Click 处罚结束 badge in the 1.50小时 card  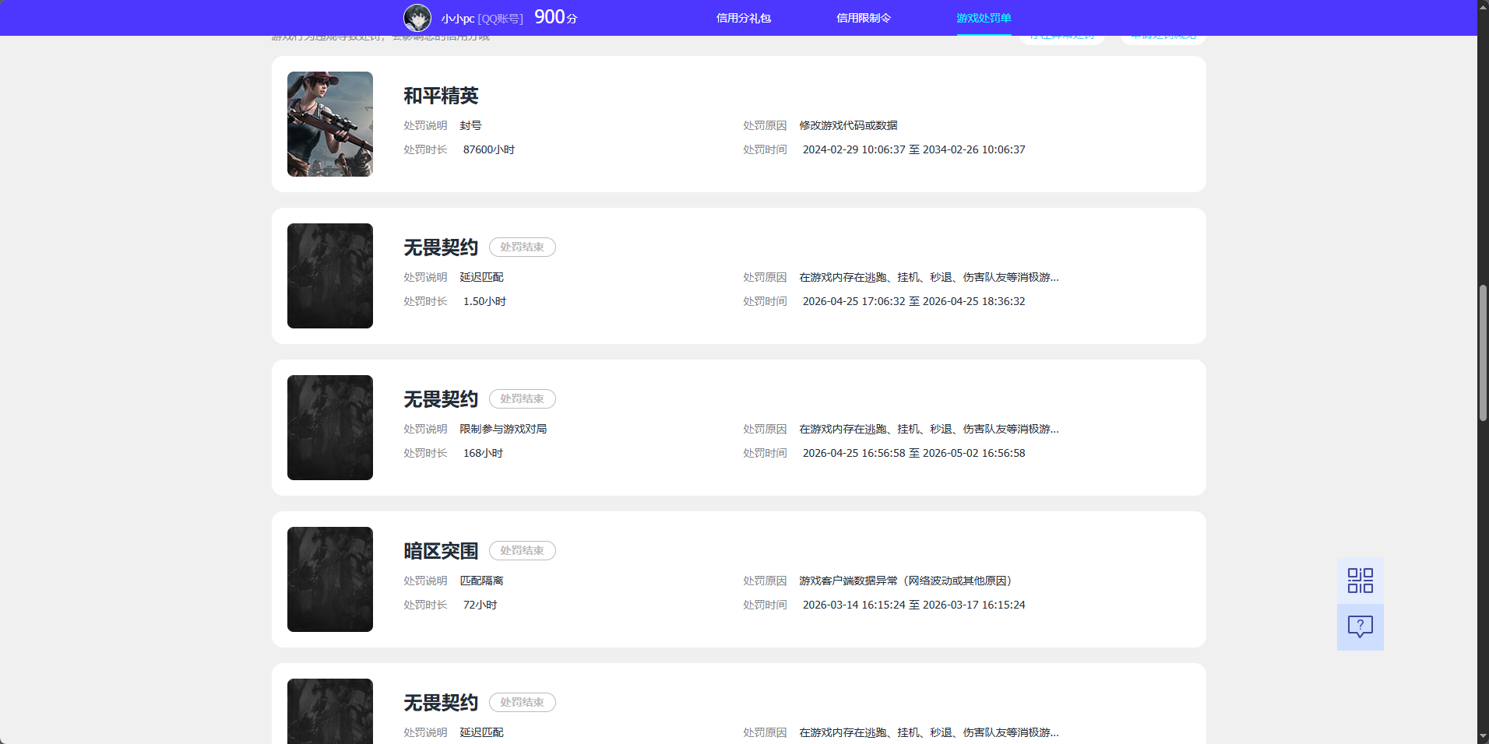click(x=523, y=247)
